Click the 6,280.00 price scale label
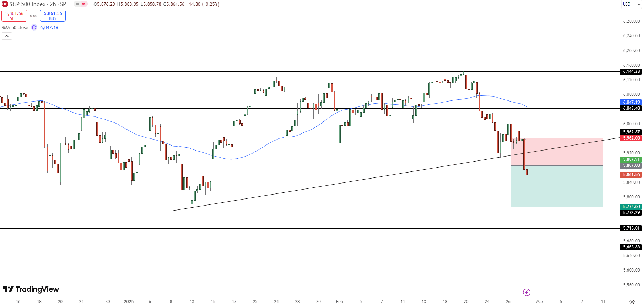 [631, 21]
